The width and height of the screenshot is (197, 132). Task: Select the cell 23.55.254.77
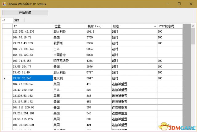click(33, 66)
